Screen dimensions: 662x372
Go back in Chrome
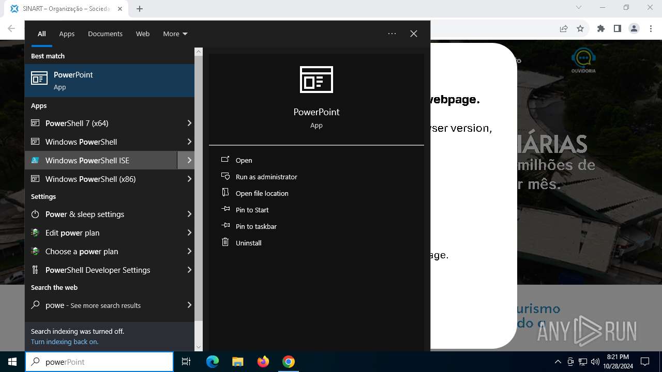click(11, 29)
